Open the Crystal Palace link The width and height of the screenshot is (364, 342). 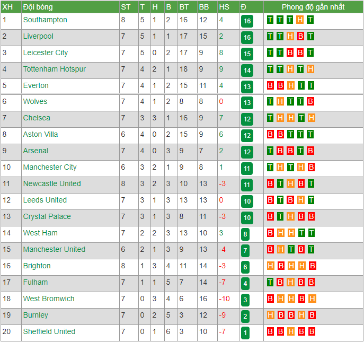click(47, 216)
